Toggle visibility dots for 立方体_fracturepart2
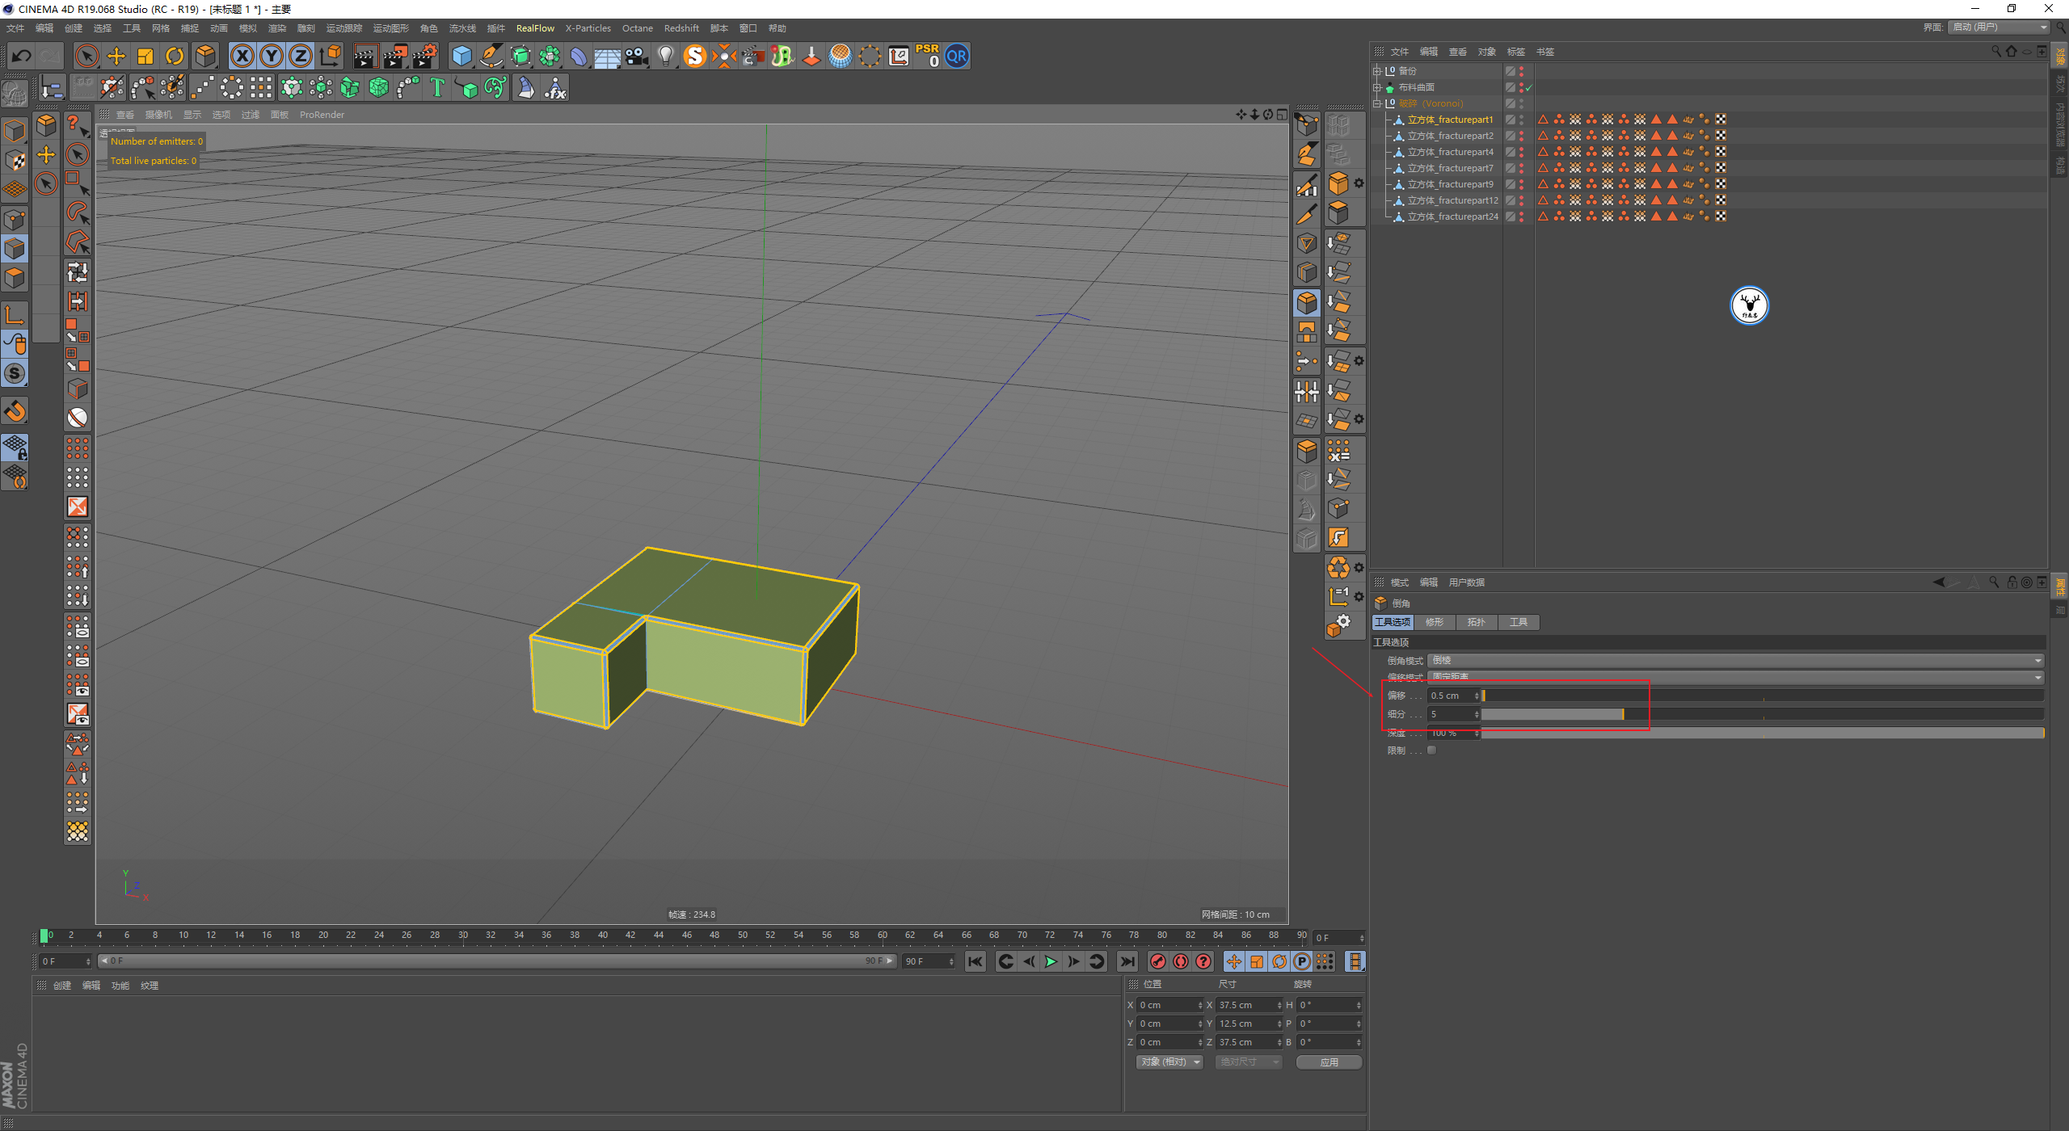This screenshot has height=1131, width=2069. [1522, 136]
